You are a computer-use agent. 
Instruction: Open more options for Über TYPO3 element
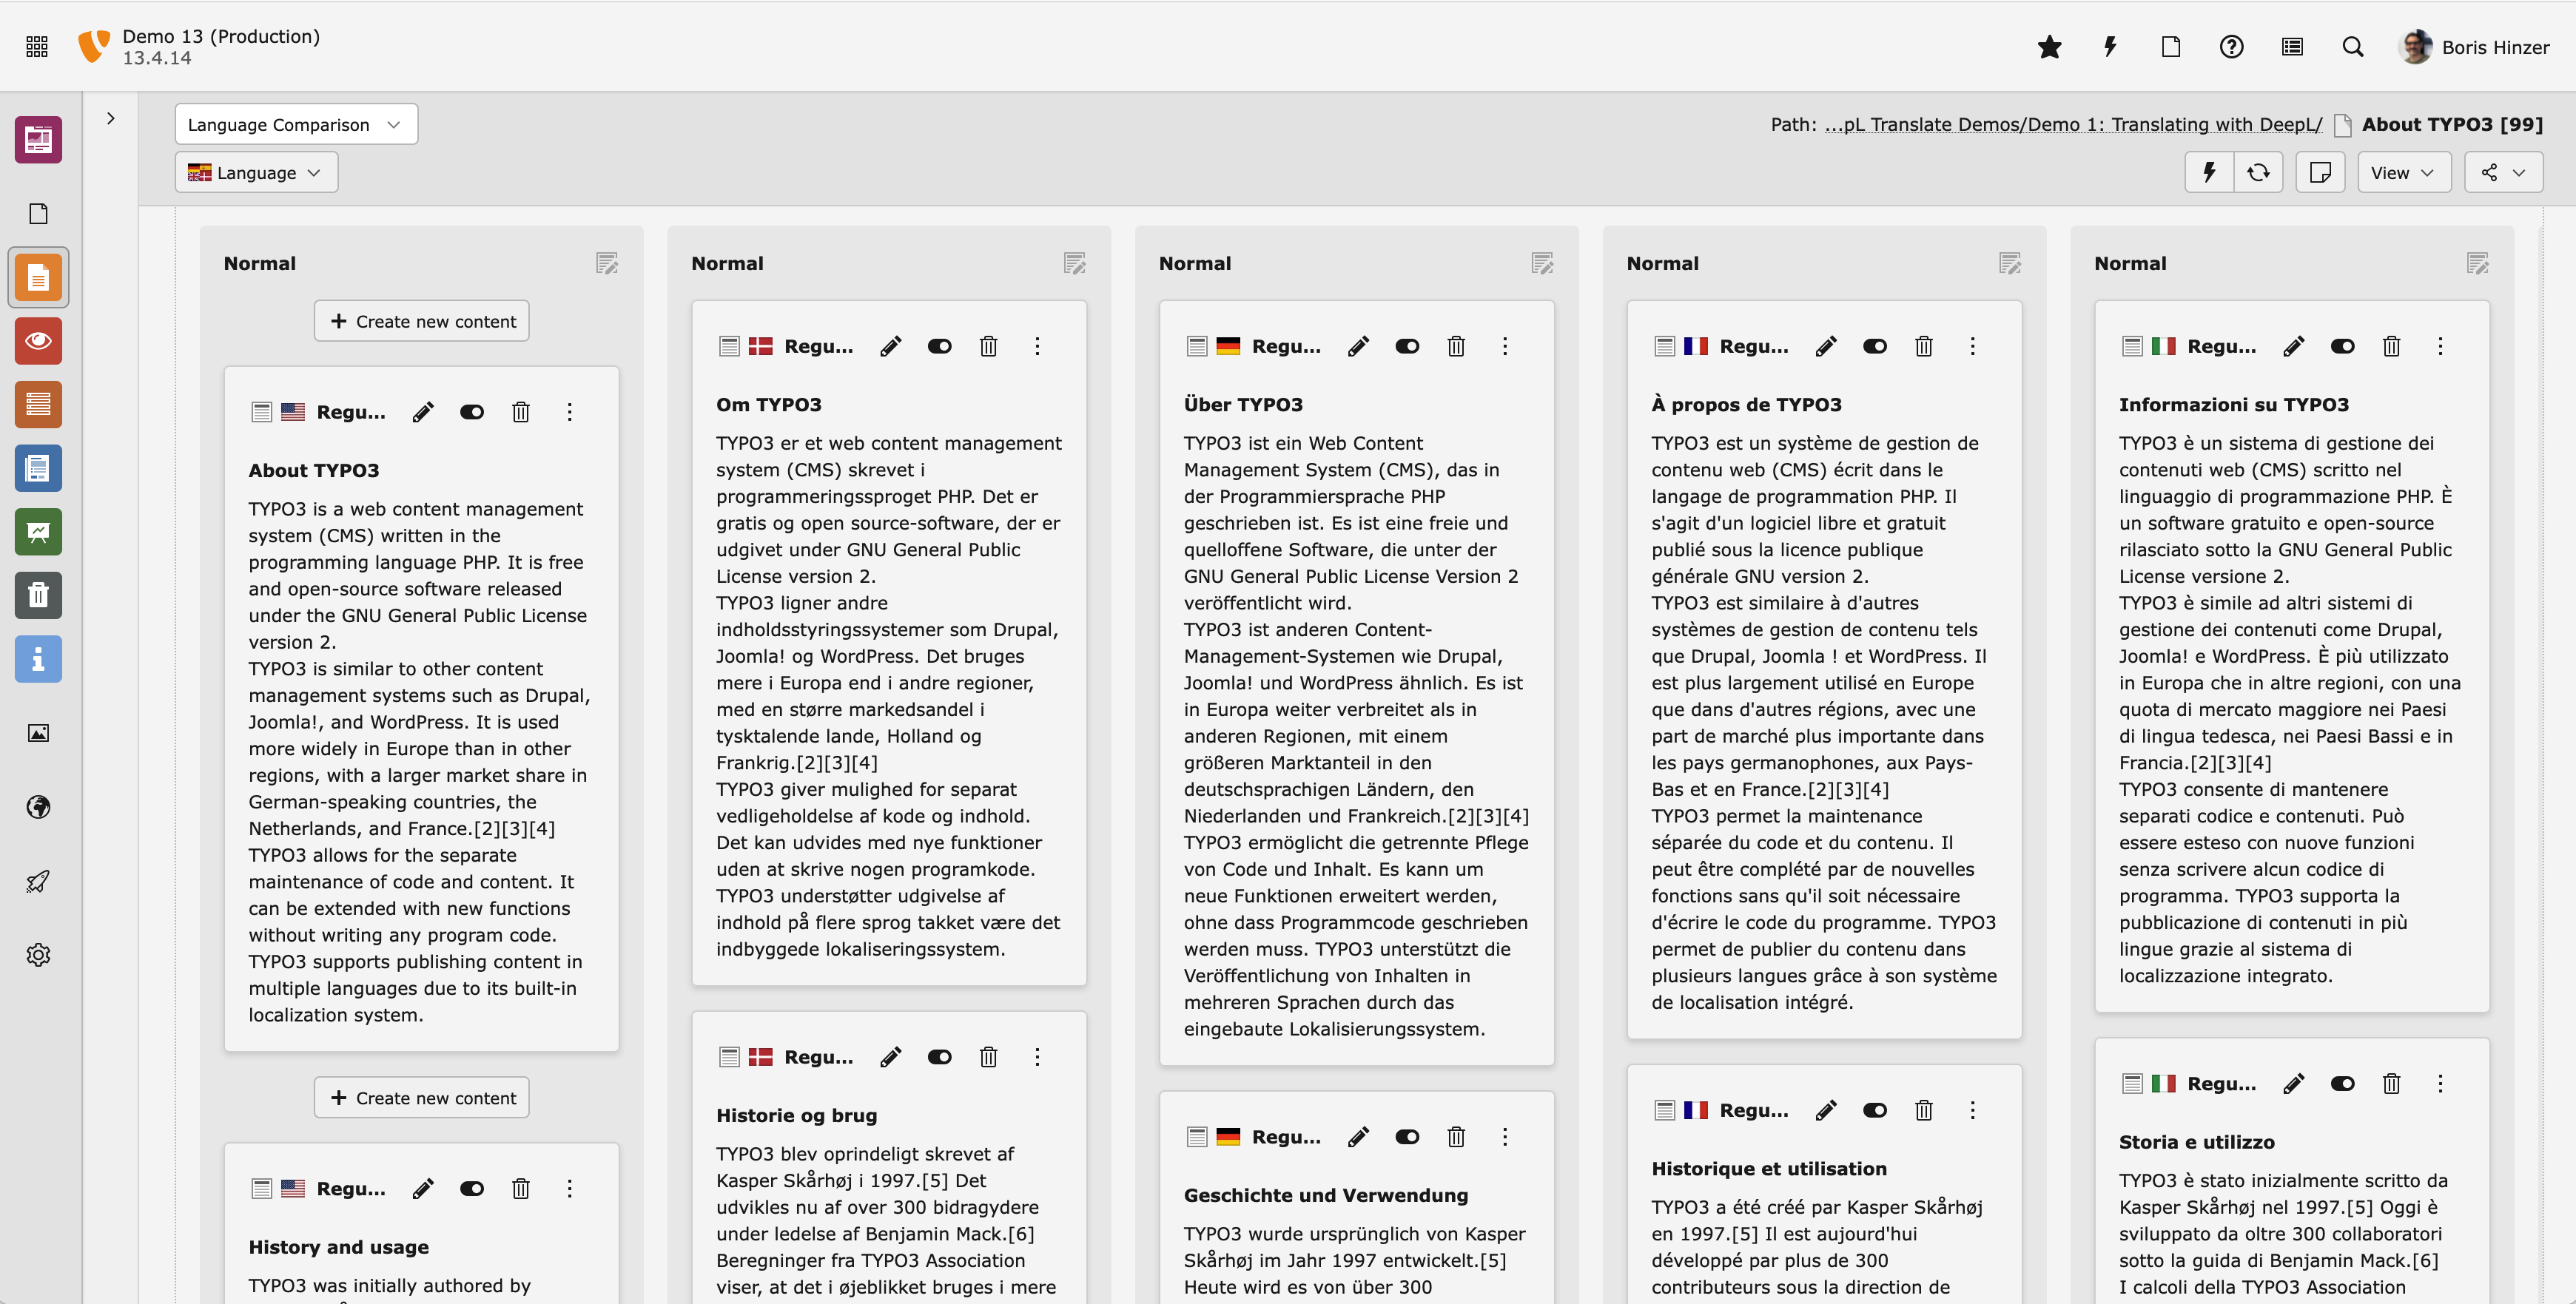click(x=1505, y=345)
